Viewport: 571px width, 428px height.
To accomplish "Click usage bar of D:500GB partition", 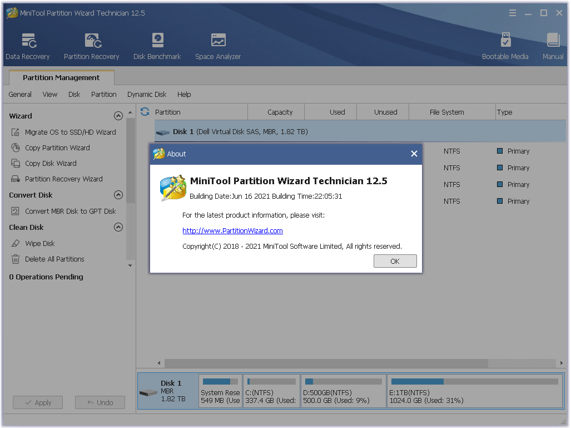I will coord(344,381).
